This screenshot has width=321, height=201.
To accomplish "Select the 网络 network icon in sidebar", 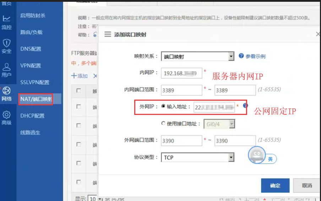I will click(x=6, y=94).
